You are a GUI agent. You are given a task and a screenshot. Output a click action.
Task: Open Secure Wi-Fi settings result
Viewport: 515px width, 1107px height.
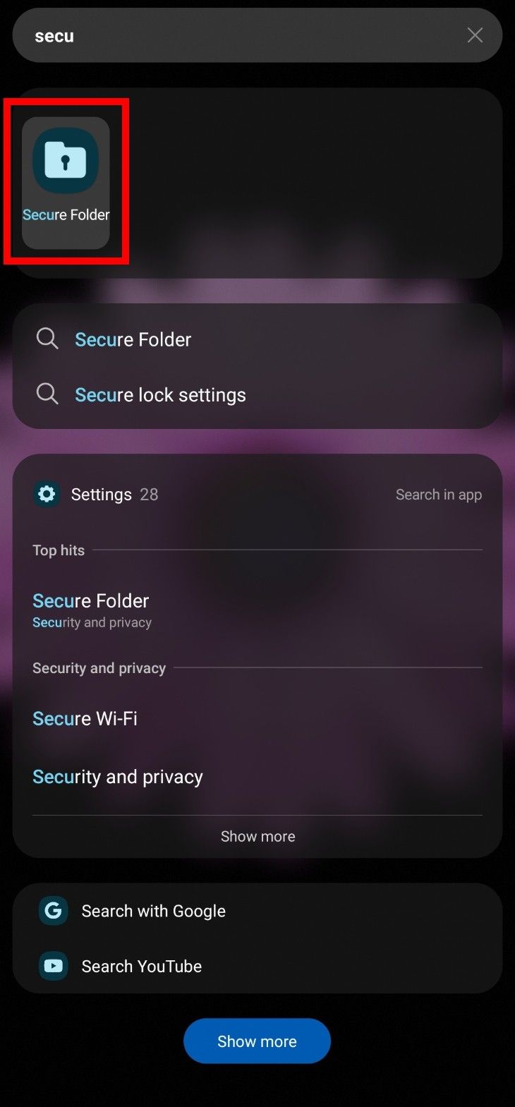pyautogui.click(x=85, y=718)
